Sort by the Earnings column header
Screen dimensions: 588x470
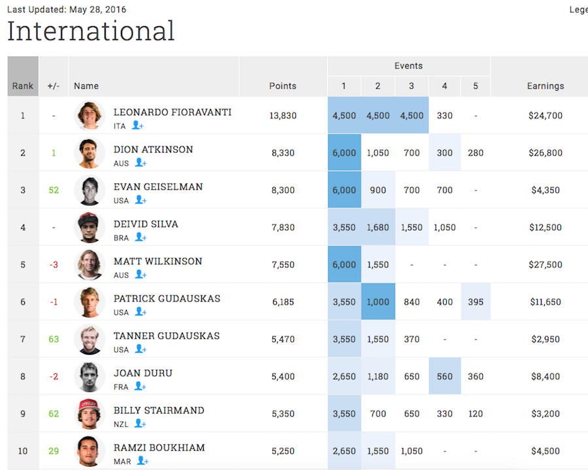pos(546,86)
